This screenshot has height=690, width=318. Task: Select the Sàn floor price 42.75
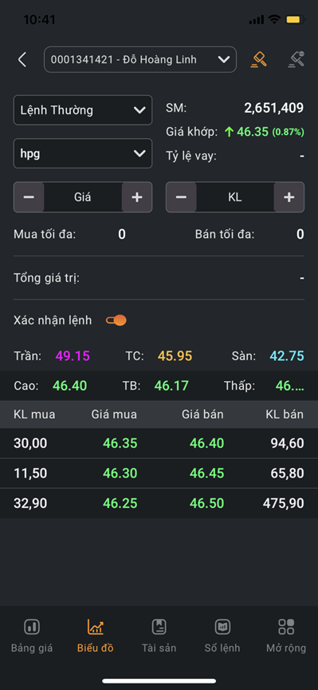click(287, 356)
